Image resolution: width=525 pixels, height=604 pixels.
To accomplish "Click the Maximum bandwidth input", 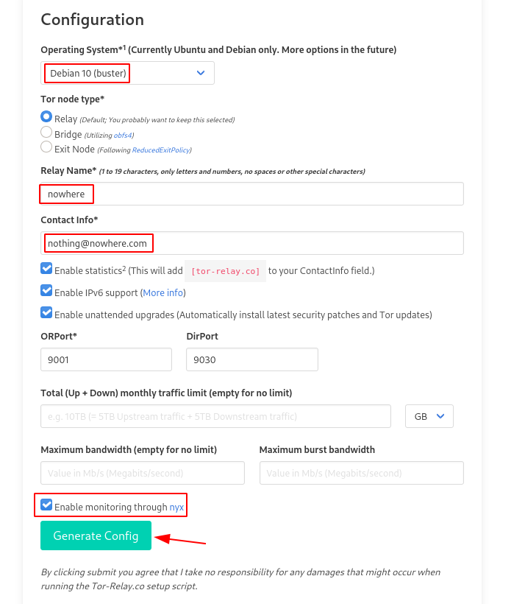I will click(143, 473).
